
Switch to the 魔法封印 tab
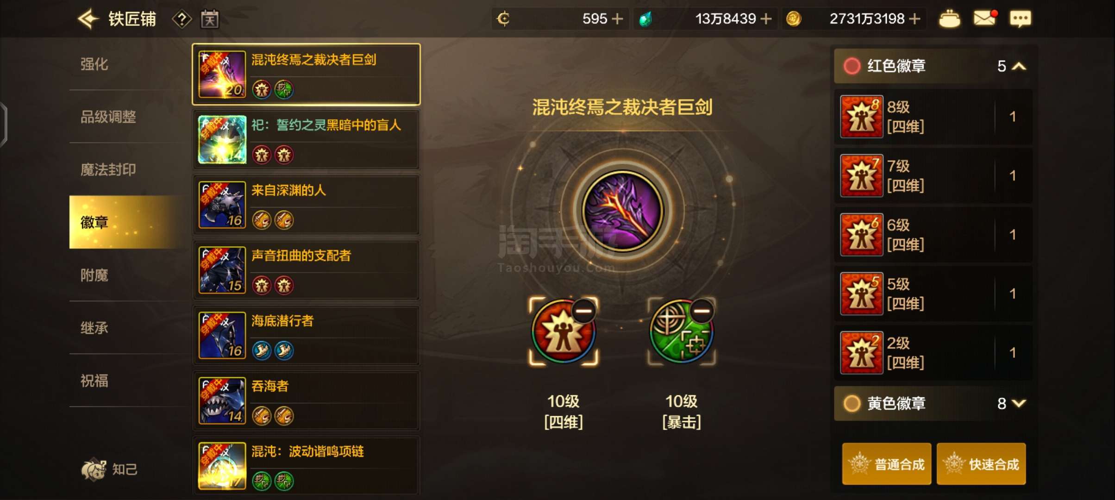point(108,169)
